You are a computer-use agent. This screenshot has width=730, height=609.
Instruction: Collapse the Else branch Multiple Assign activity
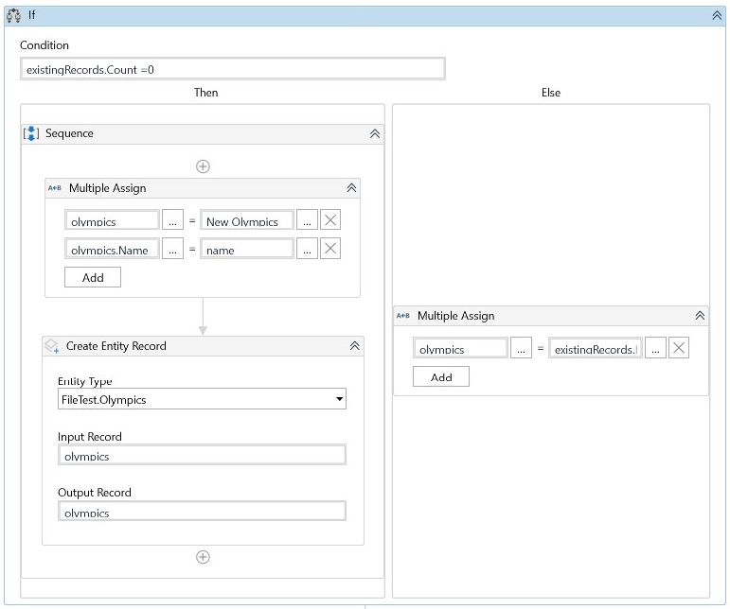700,316
